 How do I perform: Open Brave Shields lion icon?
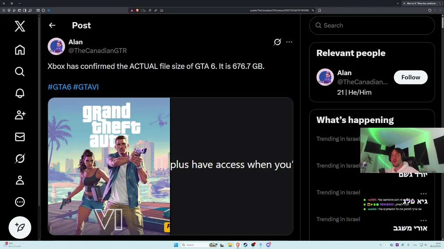pos(137,10)
